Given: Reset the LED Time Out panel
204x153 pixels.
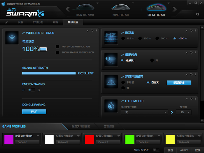Looking at the screenshot, I should (x=191, y=99).
